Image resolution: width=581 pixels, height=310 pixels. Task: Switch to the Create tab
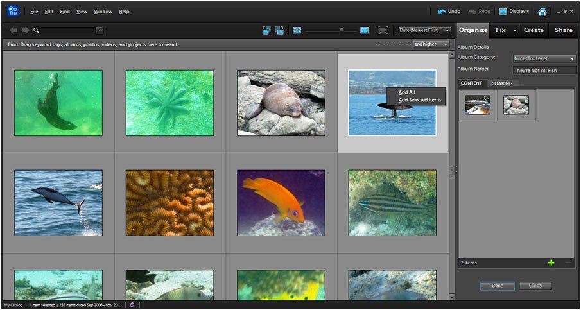click(533, 30)
